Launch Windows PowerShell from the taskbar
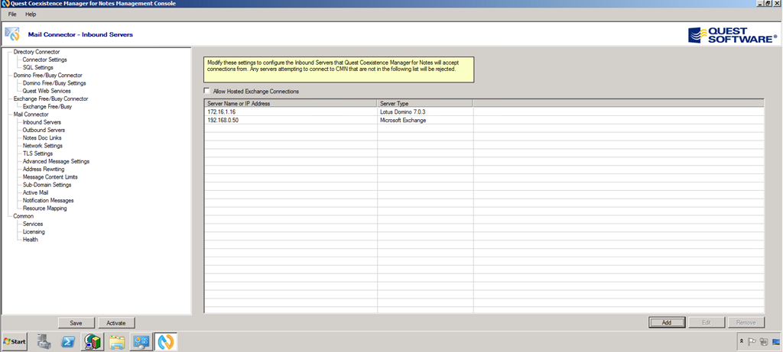 [68, 341]
